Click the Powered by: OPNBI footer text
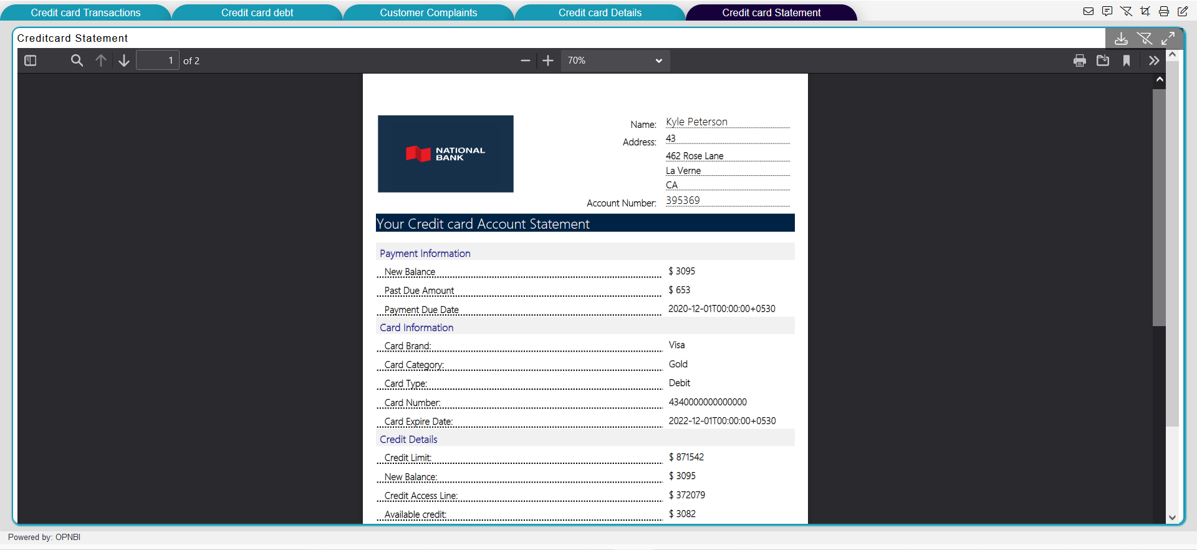This screenshot has width=1197, height=550. click(x=44, y=537)
